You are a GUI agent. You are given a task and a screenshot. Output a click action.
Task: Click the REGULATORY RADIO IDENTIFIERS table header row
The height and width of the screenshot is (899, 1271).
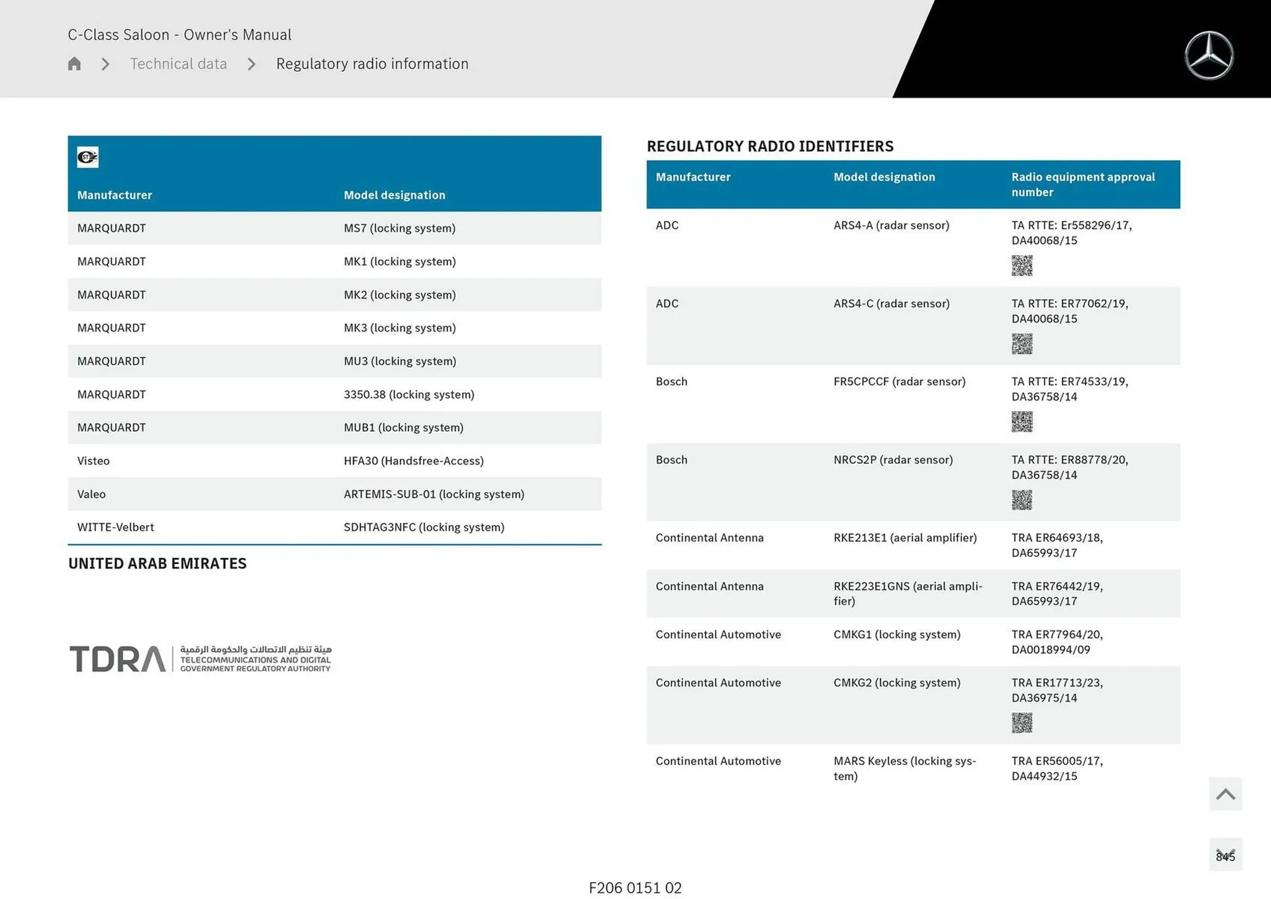coord(914,184)
